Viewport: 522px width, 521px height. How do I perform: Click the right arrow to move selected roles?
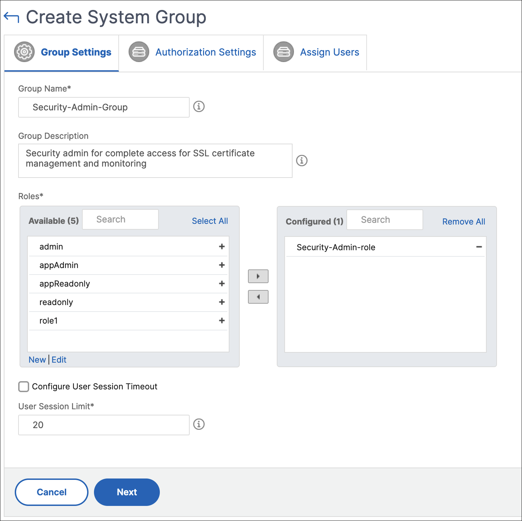tap(258, 276)
